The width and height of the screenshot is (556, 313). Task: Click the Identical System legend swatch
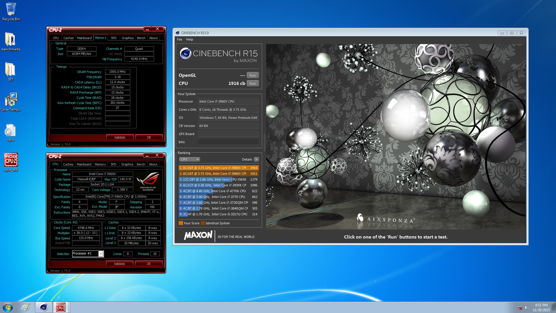coord(203,223)
